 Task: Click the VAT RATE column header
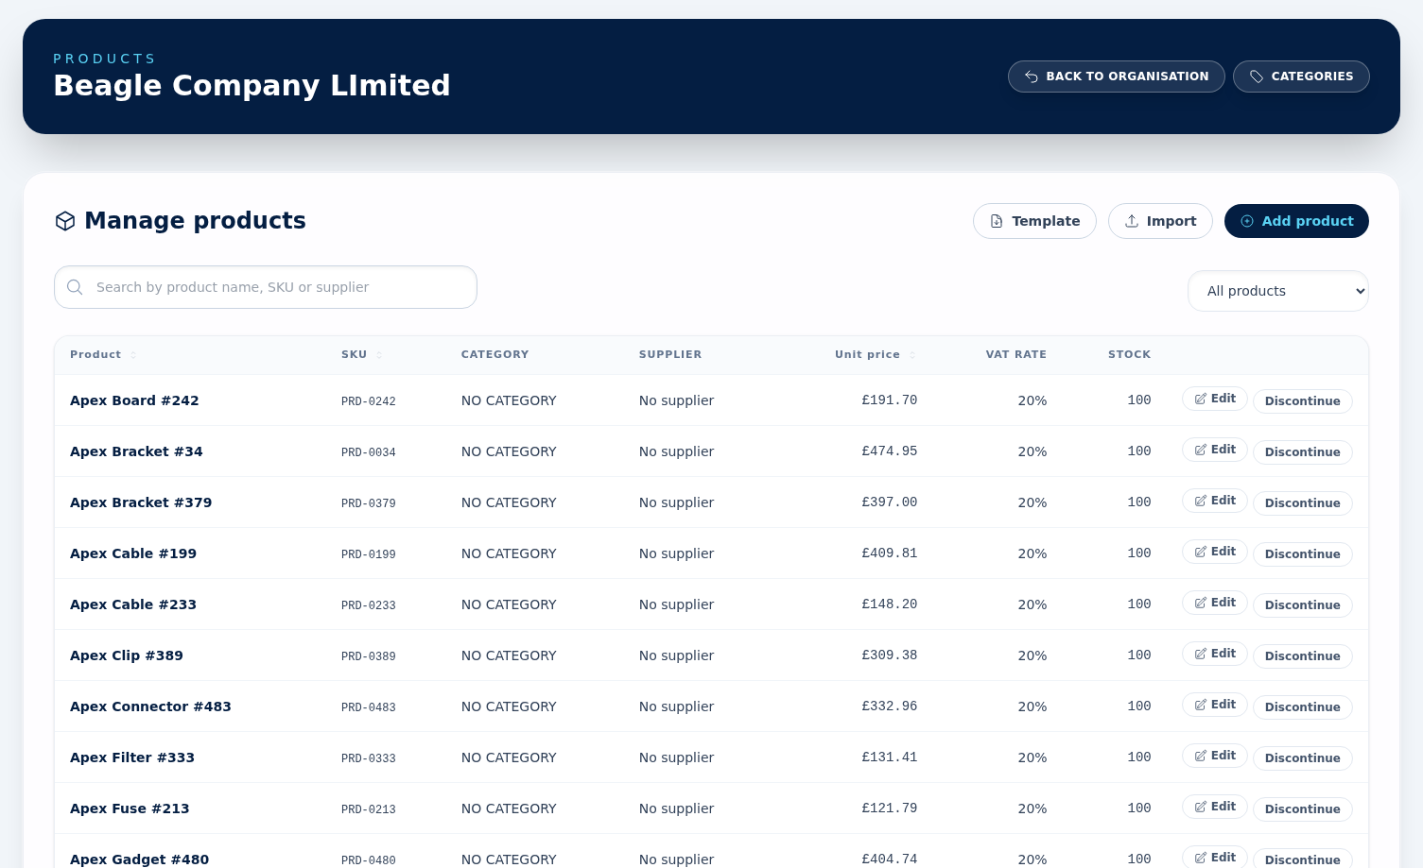[1016, 355]
